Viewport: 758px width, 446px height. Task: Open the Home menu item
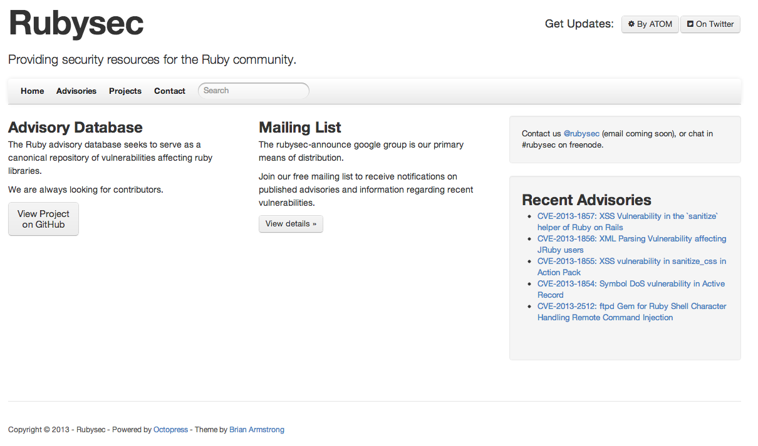click(33, 91)
